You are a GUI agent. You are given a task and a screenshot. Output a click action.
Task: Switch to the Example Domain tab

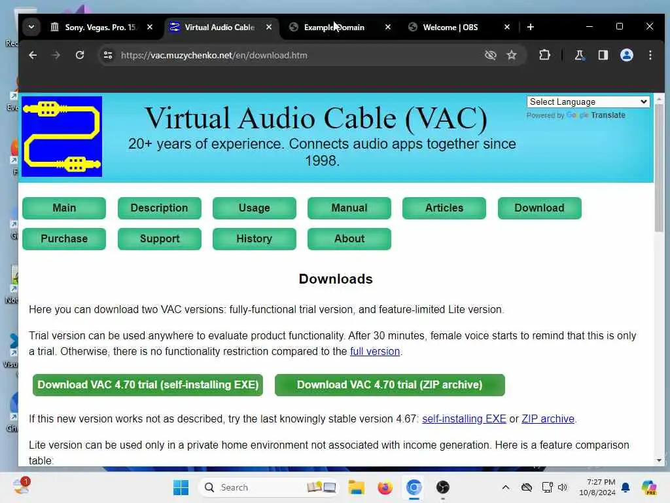(334, 28)
